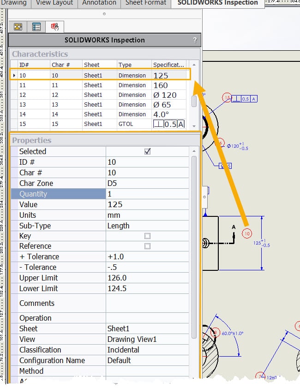300x388 pixels.
Task: Toggle the Selected checkbox
Action: (x=147, y=151)
